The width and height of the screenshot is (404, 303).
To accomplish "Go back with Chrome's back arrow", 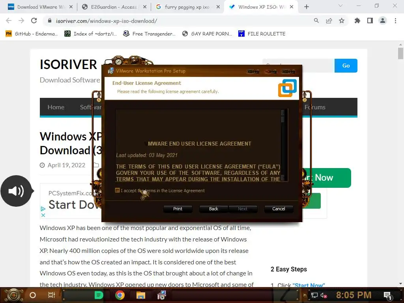I will (9, 21).
